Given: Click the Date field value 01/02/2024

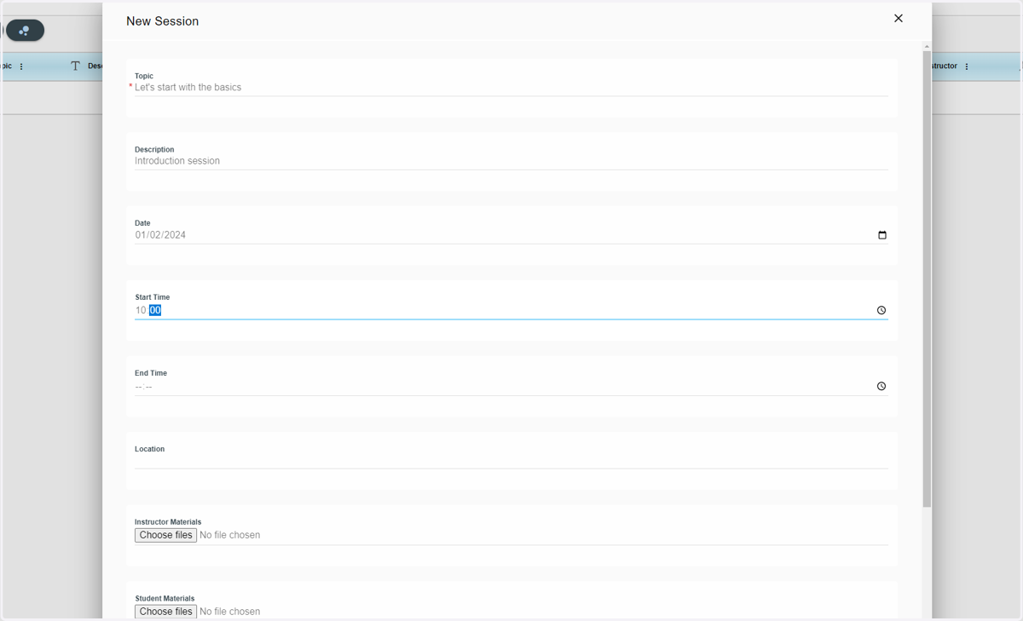Looking at the screenshot, I should click(x=160, y=235).
